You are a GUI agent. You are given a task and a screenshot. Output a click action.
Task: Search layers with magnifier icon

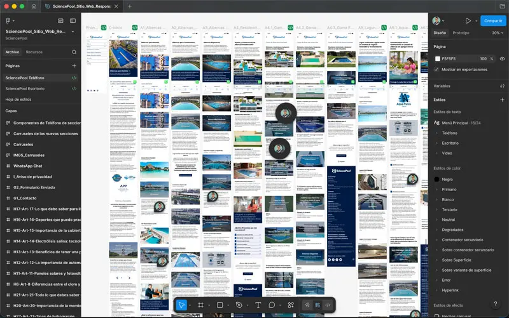pos(74,52)
